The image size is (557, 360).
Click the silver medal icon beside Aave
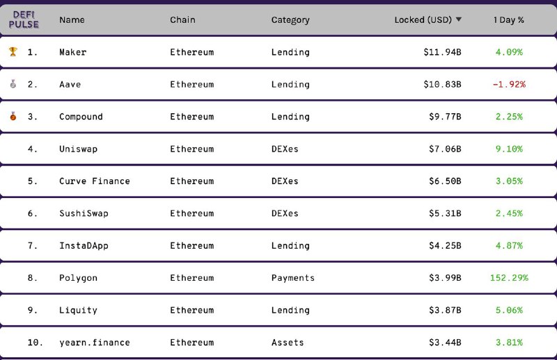click(13, 84)
